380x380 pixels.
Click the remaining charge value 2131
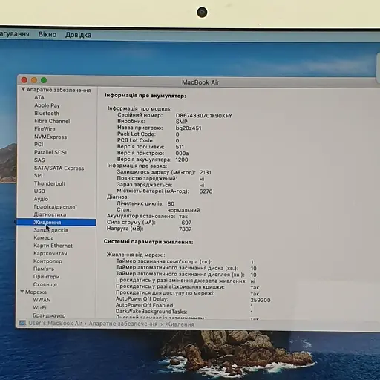(x=206, y=172)
